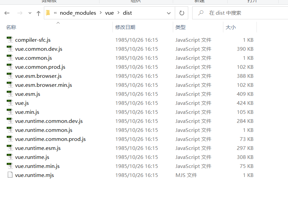
Task: Select the vue.runtime.common.dev.js file icon
Action: tap(10, 121)
